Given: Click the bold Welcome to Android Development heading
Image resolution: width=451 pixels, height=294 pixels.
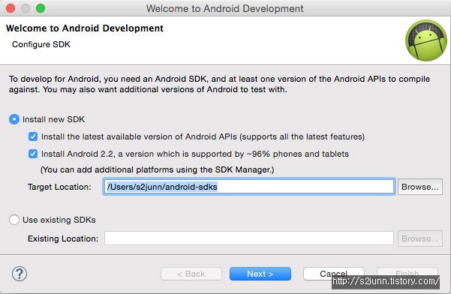Looking at the screenshot, I should tap(85, 28).
